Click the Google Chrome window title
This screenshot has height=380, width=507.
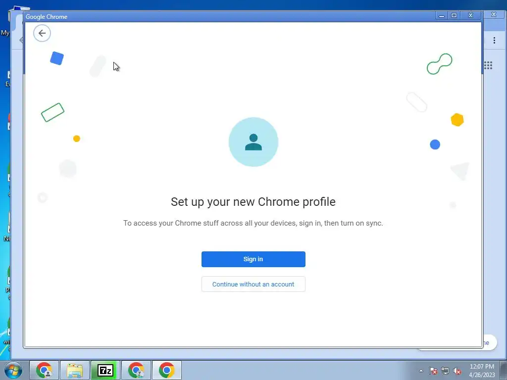tap(47, 17)
